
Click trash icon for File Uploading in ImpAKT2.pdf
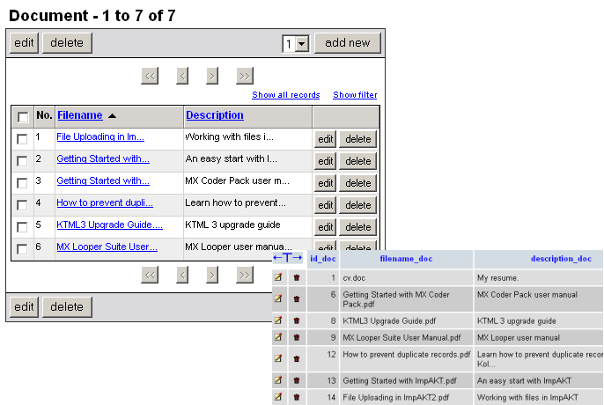(x=297, y=397)
